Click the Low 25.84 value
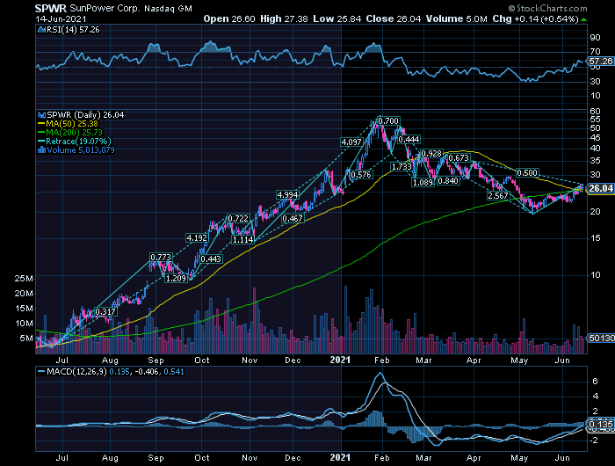This screenshot has width=615, height=466. point(336,18)
